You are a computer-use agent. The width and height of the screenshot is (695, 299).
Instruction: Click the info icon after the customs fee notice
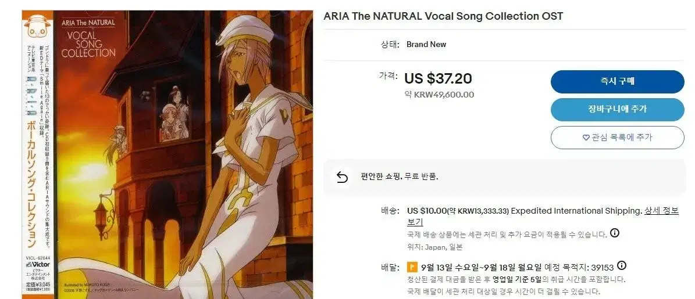pos(615,233)
